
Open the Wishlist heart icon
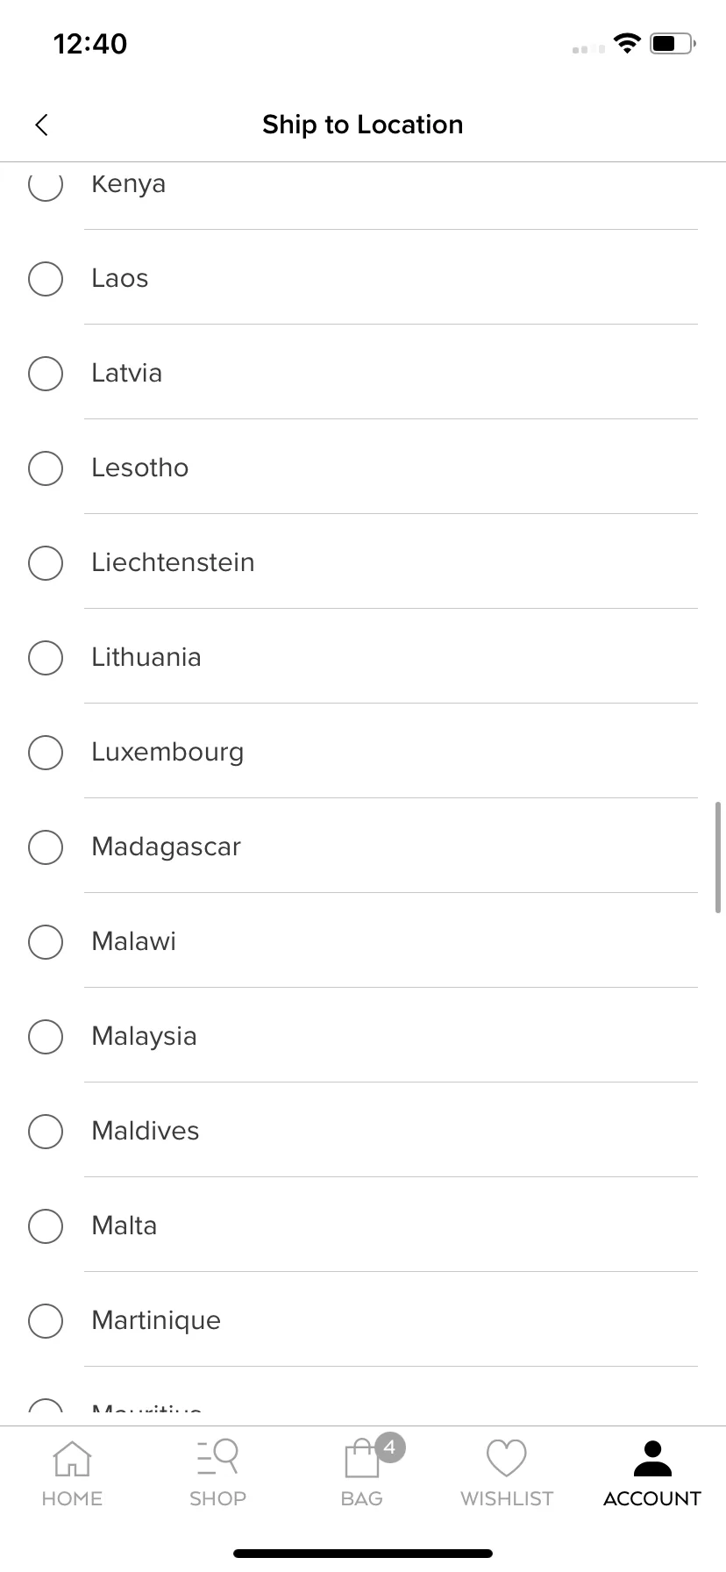click(x=507, y=1458)
